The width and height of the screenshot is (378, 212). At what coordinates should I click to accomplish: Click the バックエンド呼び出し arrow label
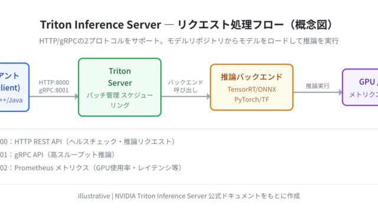[x=185, y=87]
